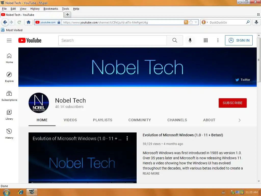Click the youtube.com site identity badge
Image resolution: width=261 pixels, height=196 pixels.
(x=48, y=22)
